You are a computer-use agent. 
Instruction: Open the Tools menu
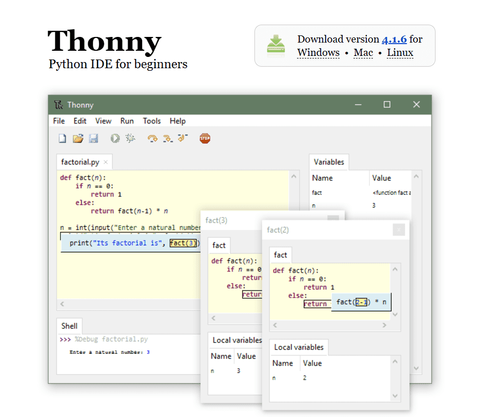pyautogui.click(x=151, y=121)
